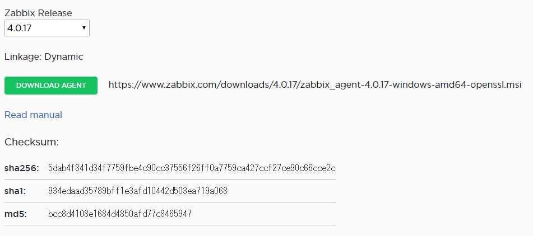Viewport: 533px width, 236px height.
Task: Click the sha1 checksum hash value
Action: click(138, 191)
